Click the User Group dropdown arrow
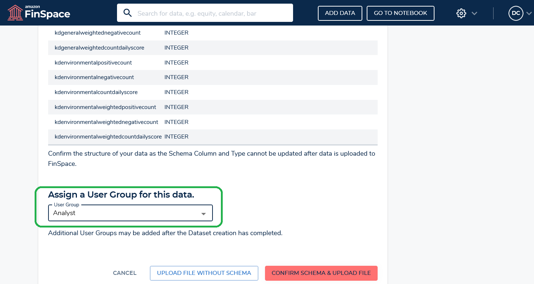534x284 pixels. click(x=204, y=214)
